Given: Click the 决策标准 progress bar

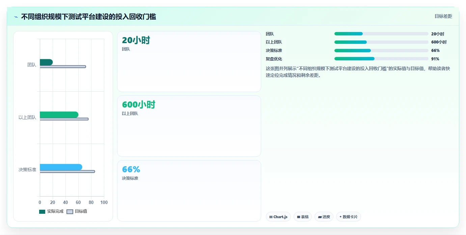Looking at the screenshot, I should tap(381, 51).
